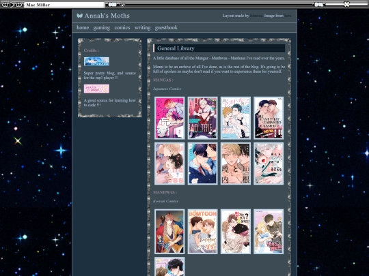Open the partially visible manhwa cover in the last row
Image resolution: width=369 pixels, height=276 pixels.
[169, 266]
